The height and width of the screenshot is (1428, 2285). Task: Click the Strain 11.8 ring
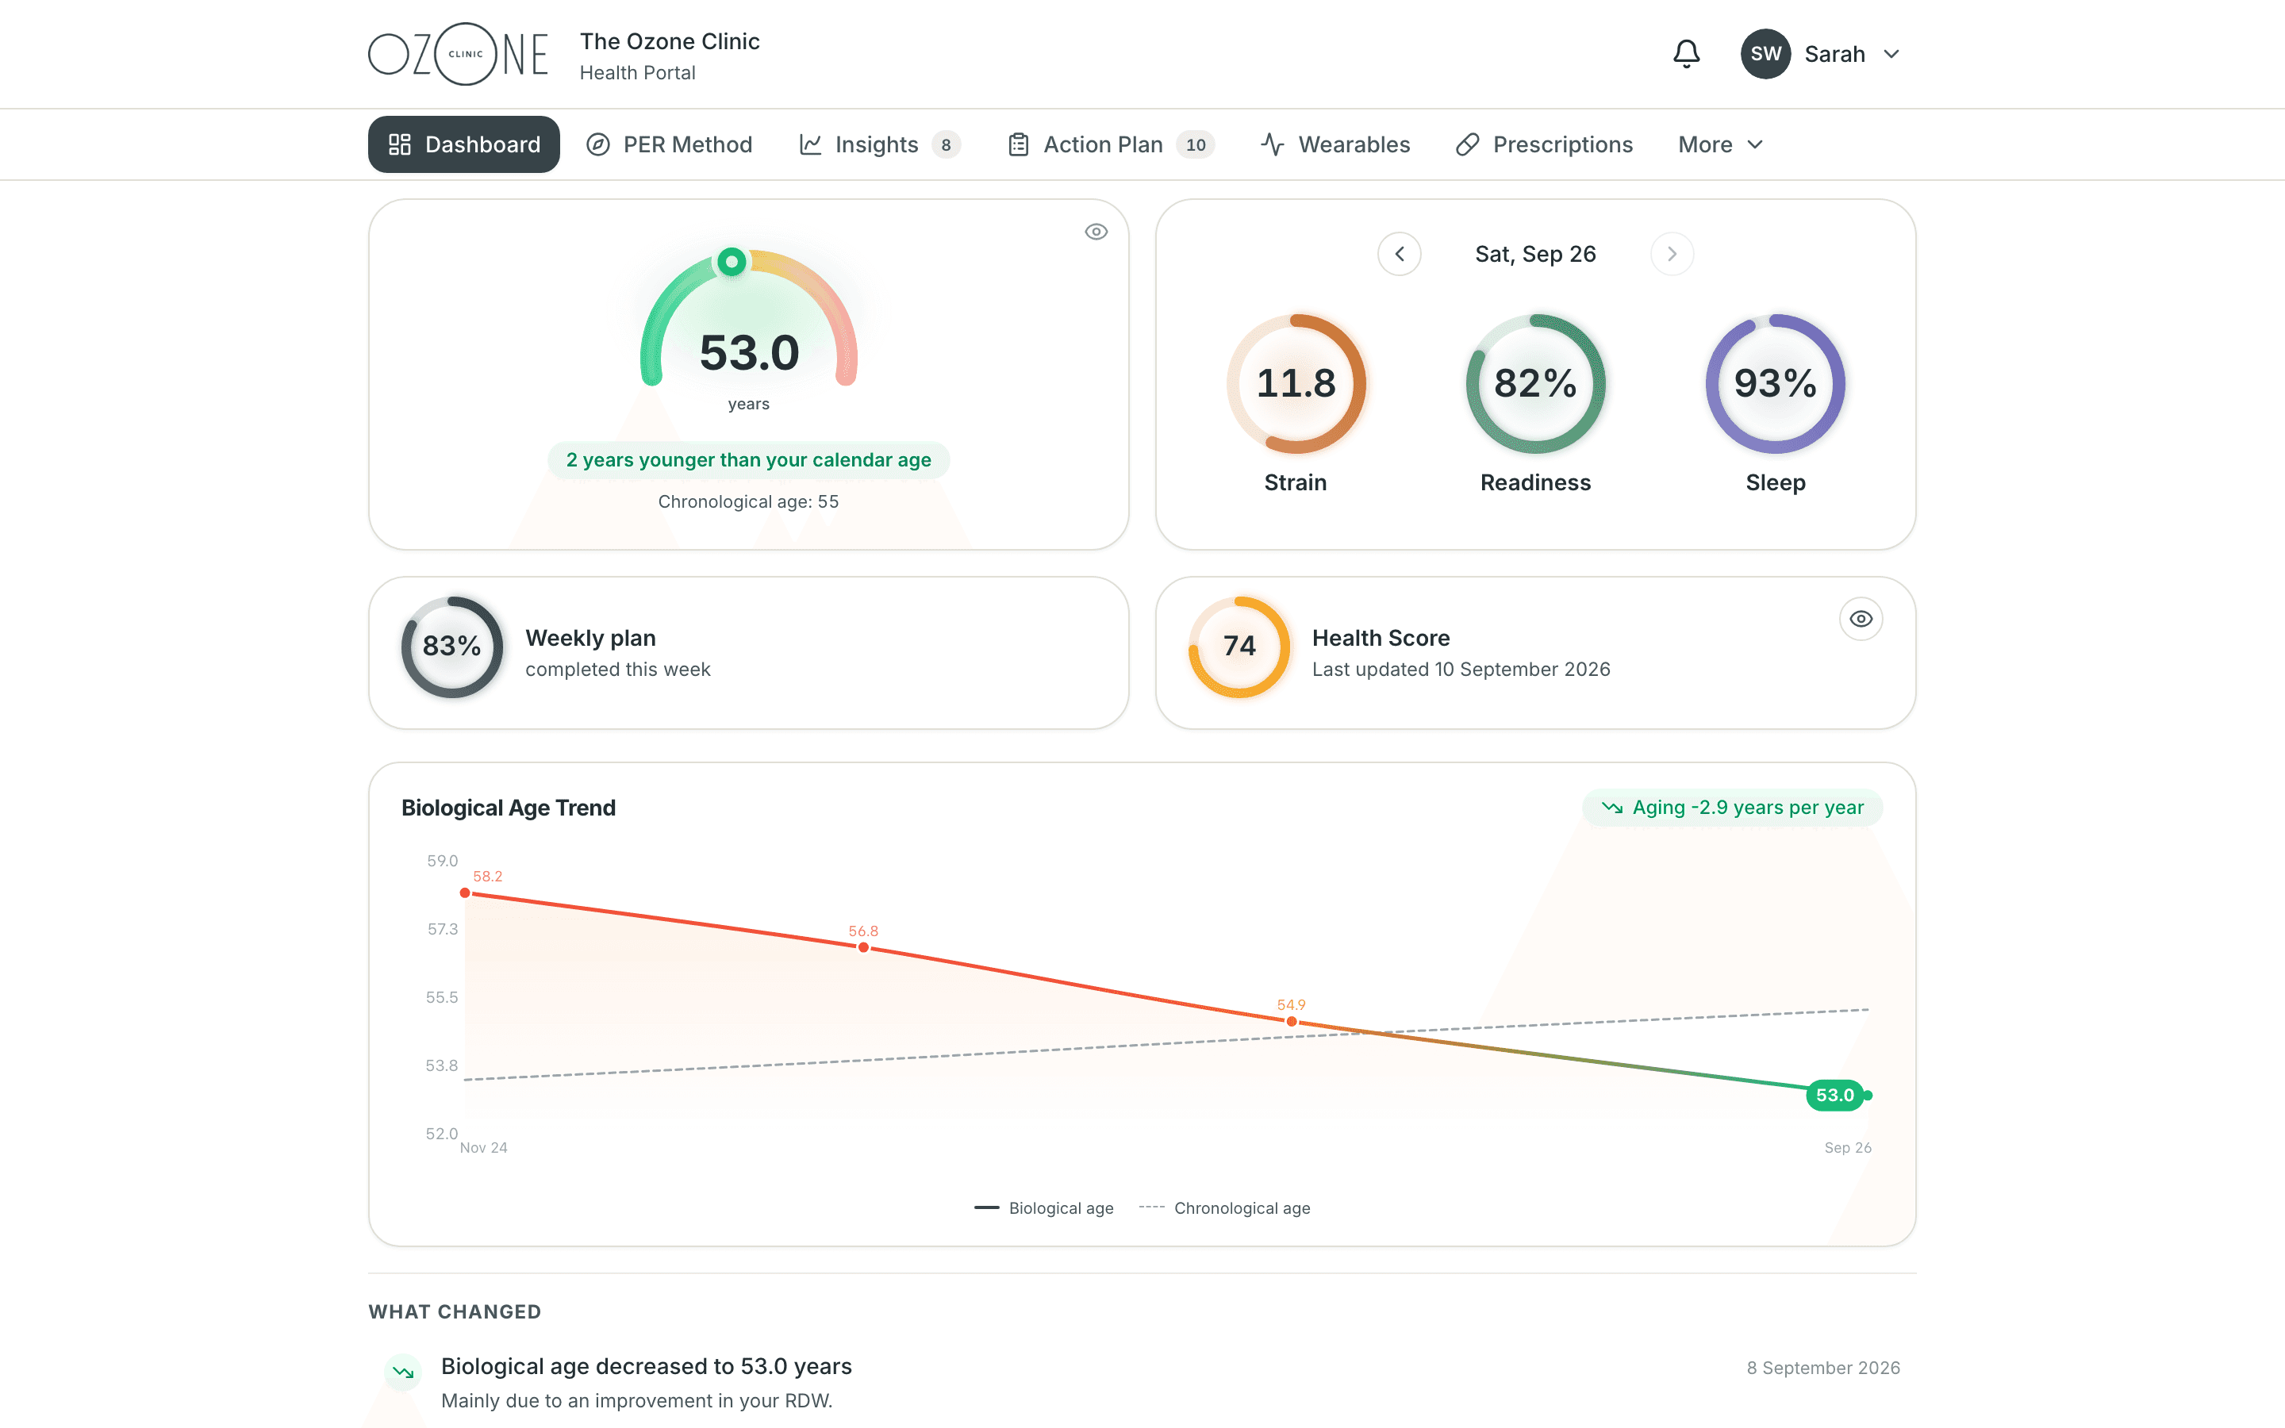[1296, 383]
